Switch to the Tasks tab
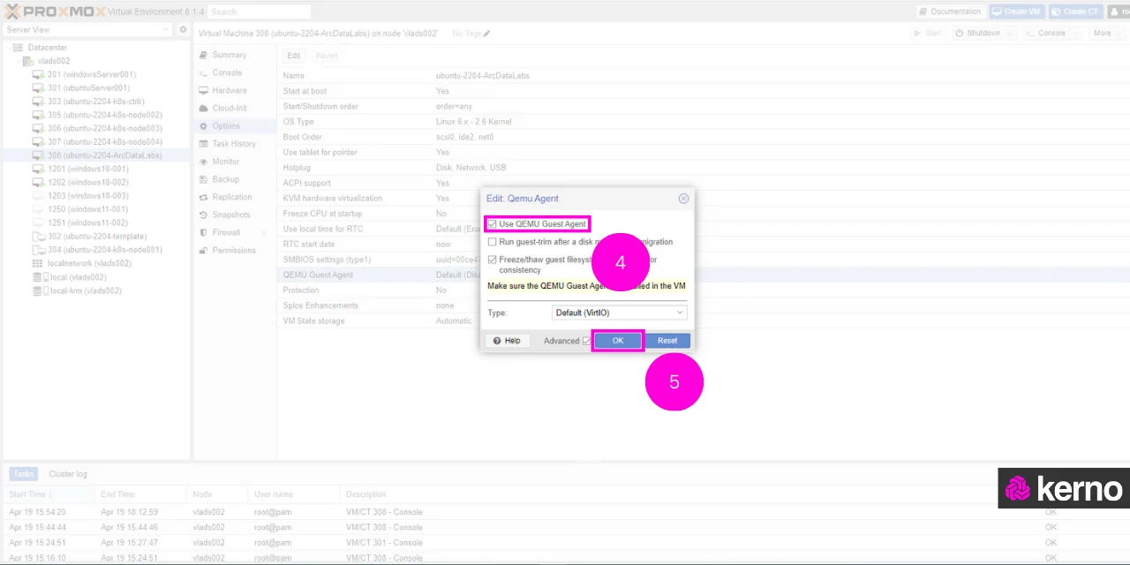This screenshot has width=1130, height=565. [23, 474]
